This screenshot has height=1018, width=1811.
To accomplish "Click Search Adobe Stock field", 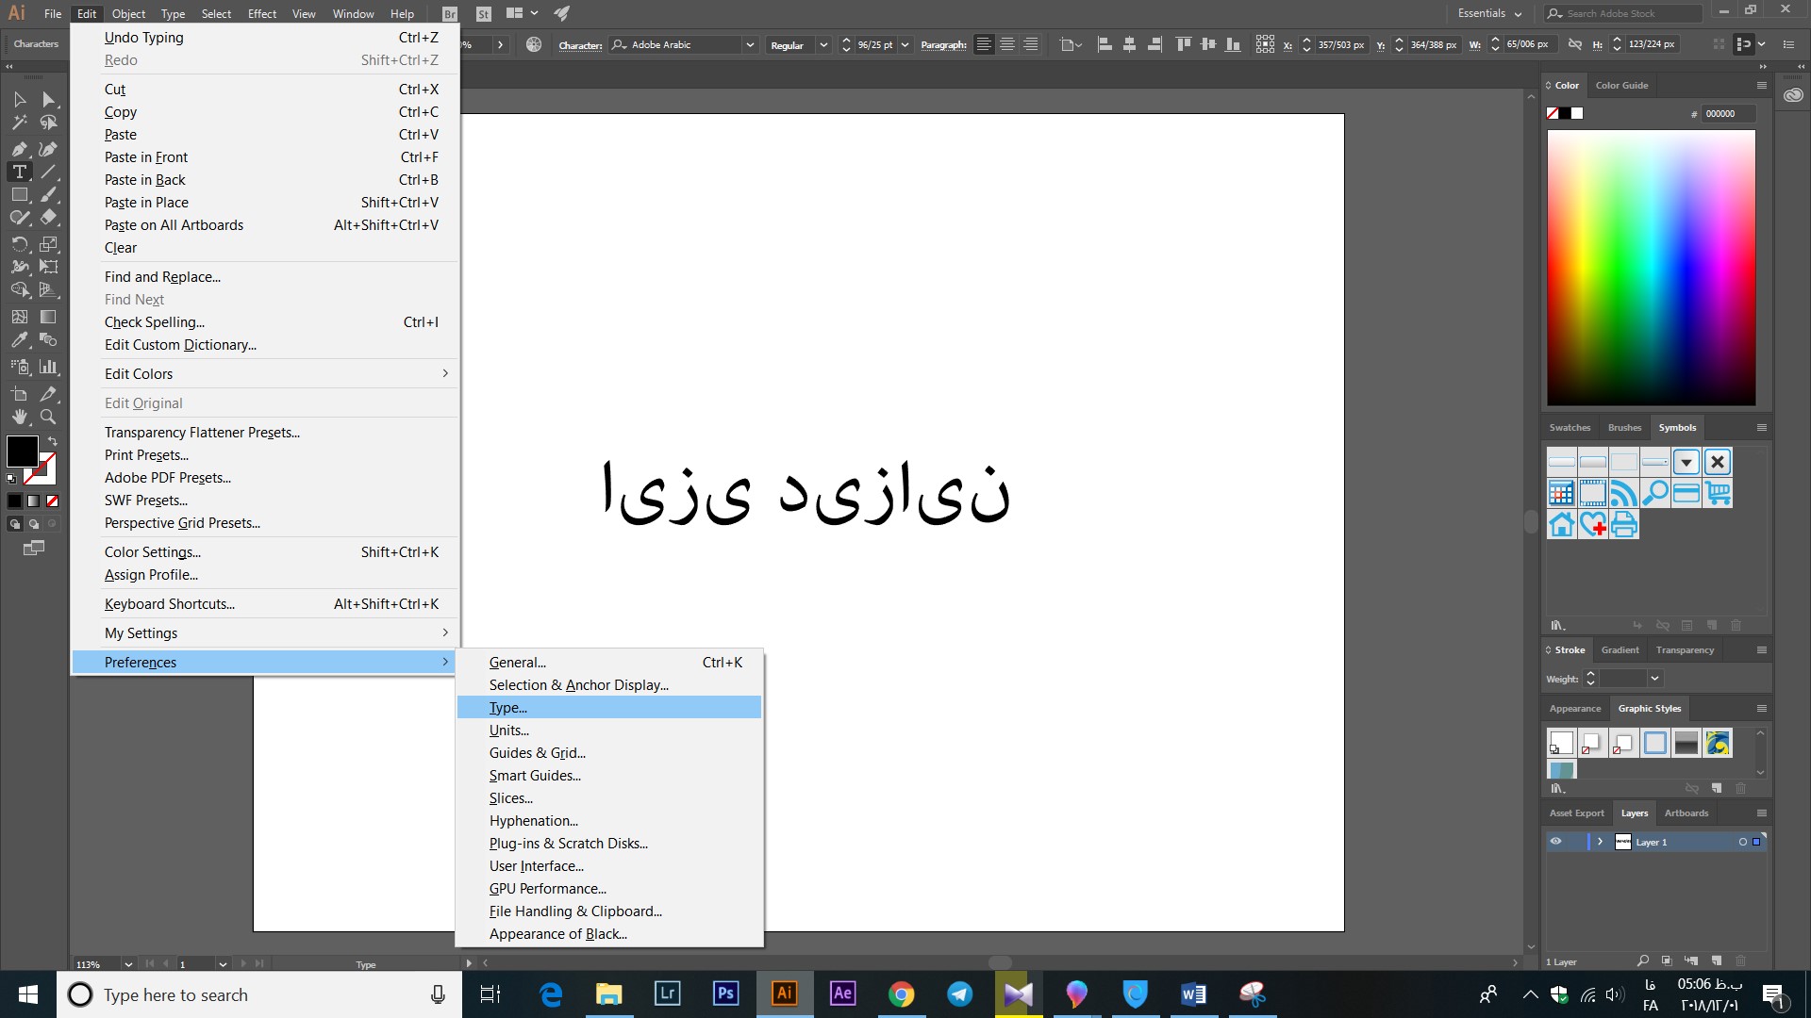I will [x=1622, y=13].
